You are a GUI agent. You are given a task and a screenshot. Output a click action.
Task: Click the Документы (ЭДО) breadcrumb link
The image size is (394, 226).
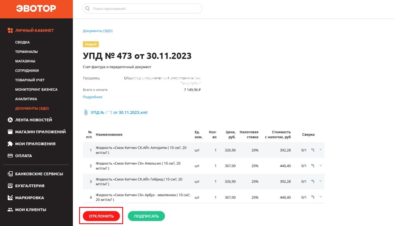pos(98,31)
